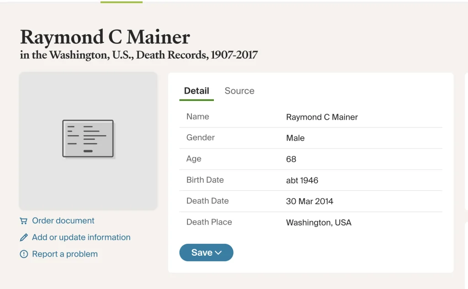Click the Death Place value Washington, USA

click(x=319, y=223)
